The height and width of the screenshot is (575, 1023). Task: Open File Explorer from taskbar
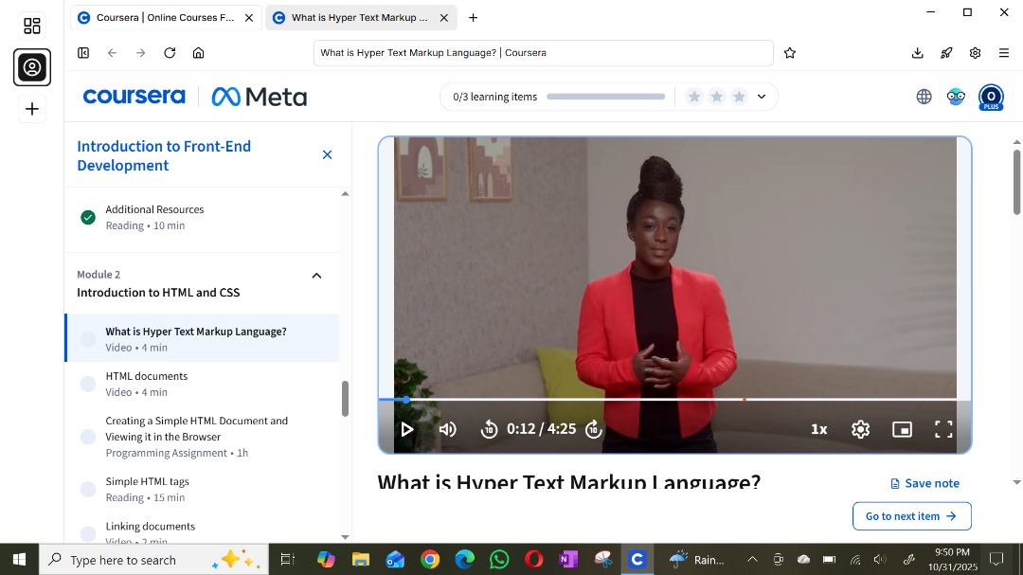[361, 559]
